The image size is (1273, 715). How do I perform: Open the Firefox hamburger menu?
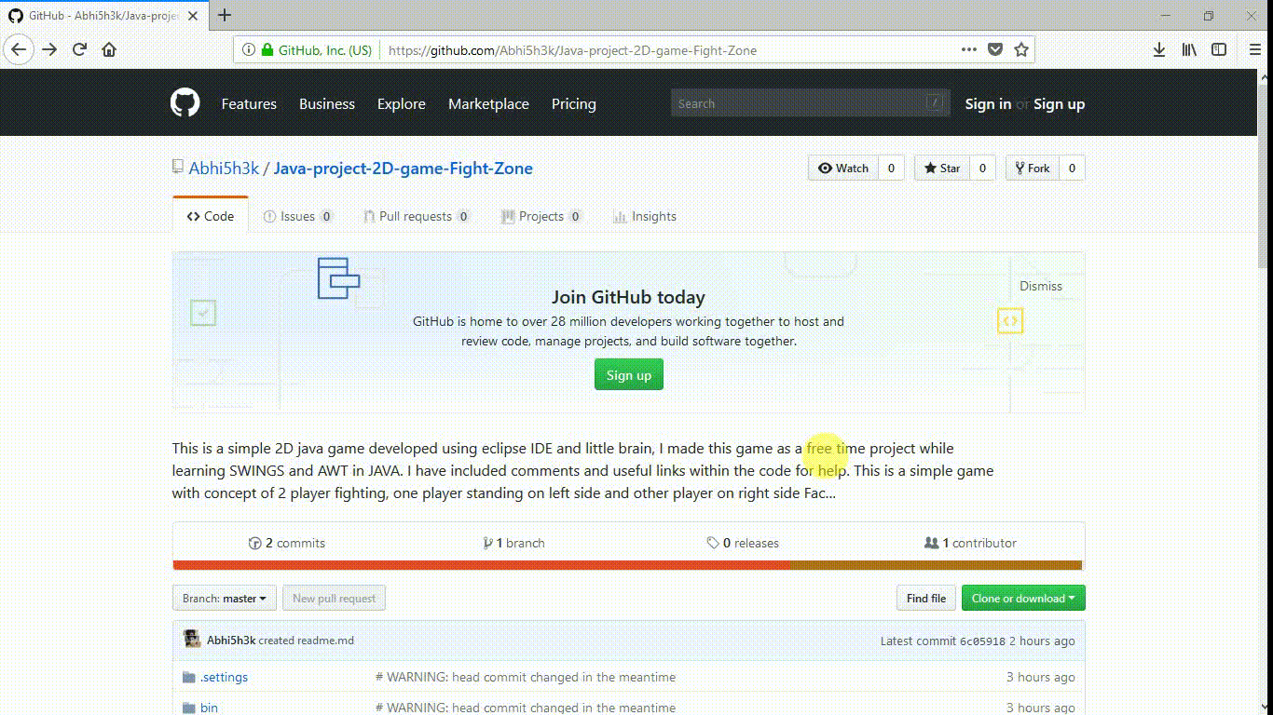[x=1254, y=50]
